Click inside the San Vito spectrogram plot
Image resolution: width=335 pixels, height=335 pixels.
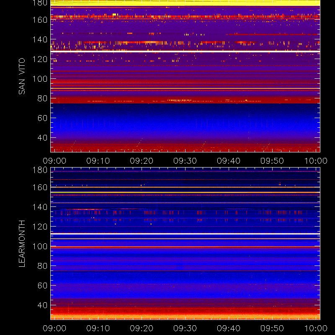pyautogui.click(x=185, y=76)
